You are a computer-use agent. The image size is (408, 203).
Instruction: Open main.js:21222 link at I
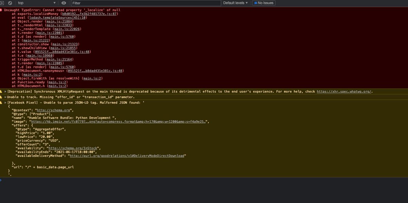[x=35, y=40]
